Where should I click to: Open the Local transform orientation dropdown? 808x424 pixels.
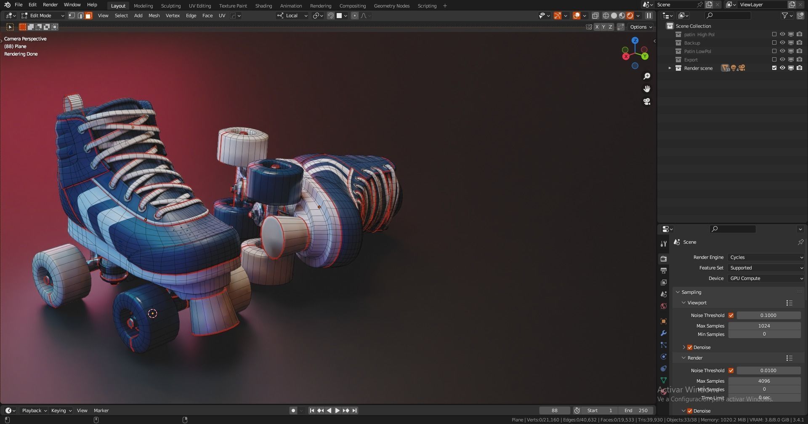(292, 16)
